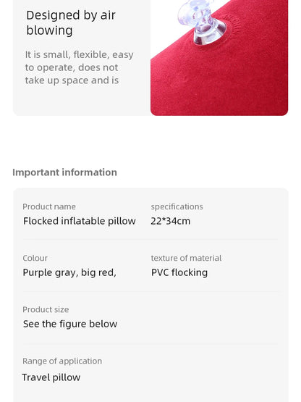Select the 'Travel pillow' value
This screenshot has height=402, width=301.
[x=51, y=377]
